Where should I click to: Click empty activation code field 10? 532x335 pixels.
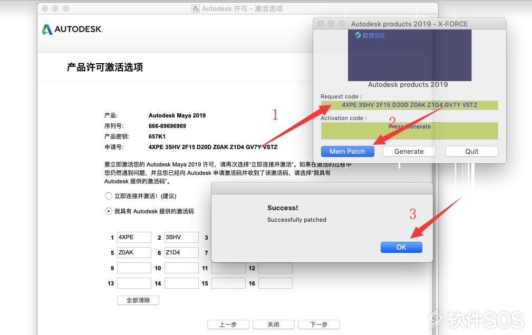pyautogui.click(x=181, y=268)
